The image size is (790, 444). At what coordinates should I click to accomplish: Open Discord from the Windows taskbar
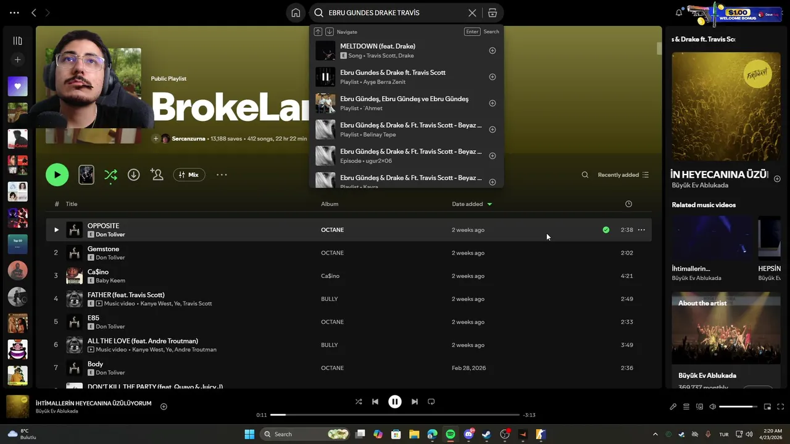pos(468,434)
